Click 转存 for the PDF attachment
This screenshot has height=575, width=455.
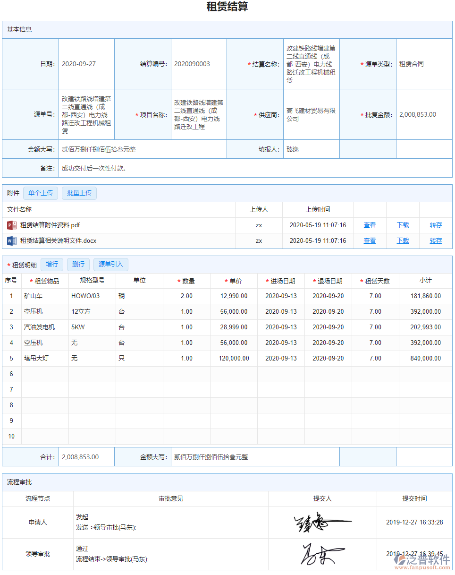pyautogui.click(x=436, y=225)
